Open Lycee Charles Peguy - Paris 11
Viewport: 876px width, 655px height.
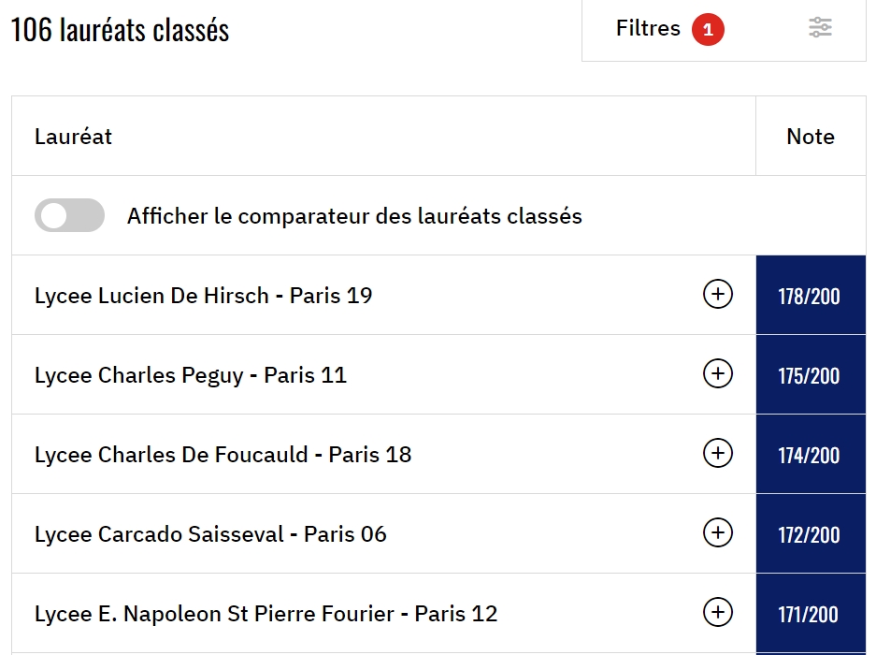coord(191,375)
